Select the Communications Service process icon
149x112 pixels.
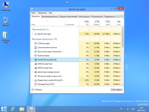pos(36,47)
